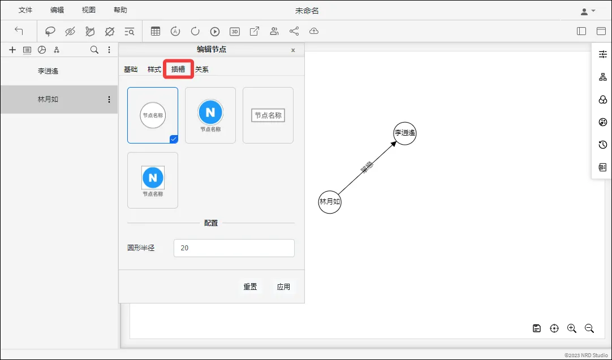Viewport: 612px width, 360px height.
Task: Open the 视图 menu
Action: 89,10
